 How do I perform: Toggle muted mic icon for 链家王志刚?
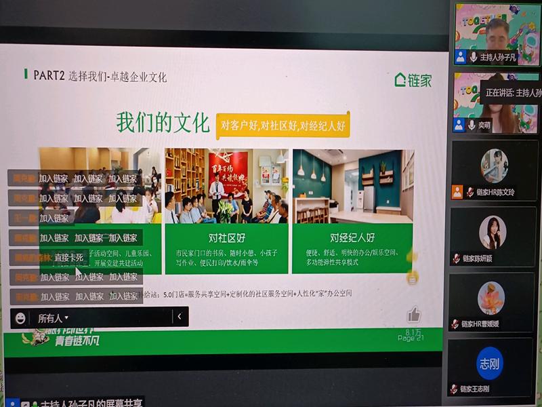pos(455,389)
